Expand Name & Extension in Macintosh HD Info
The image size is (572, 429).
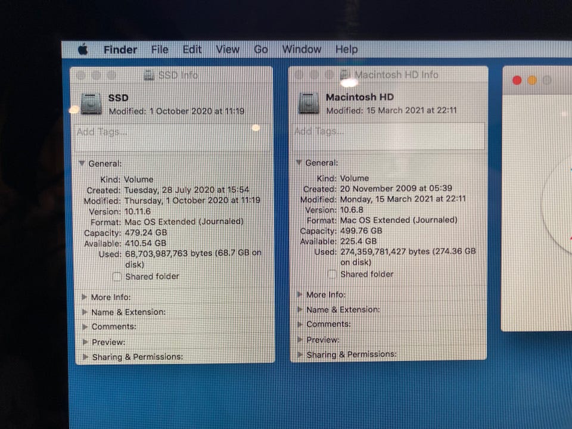pyautogui.click(x=300, y=309)
